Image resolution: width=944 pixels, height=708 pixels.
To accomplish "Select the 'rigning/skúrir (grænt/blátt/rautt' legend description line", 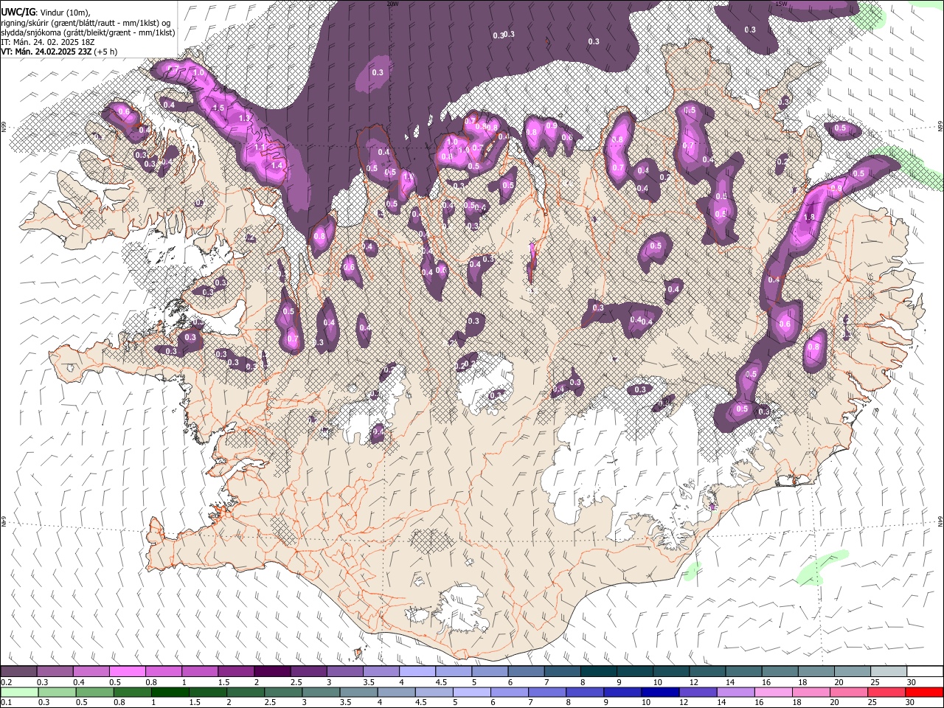I will tap(86, 22).
